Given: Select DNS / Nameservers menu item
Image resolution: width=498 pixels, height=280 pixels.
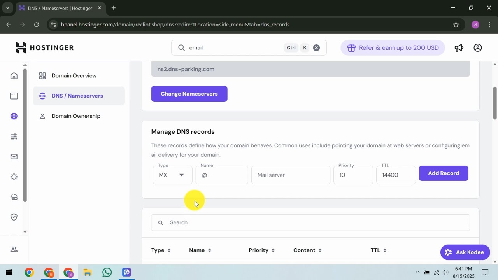Looking at the screenshot, I should tap(79, 96).
